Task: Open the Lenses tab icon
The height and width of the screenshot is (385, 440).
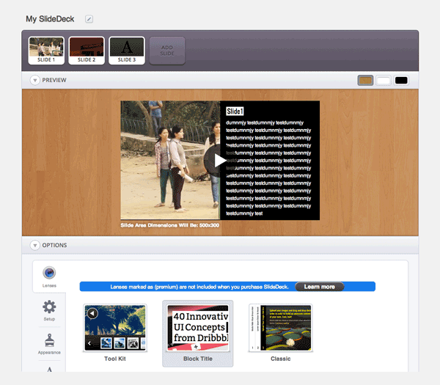Action: [x=49, y=273]
